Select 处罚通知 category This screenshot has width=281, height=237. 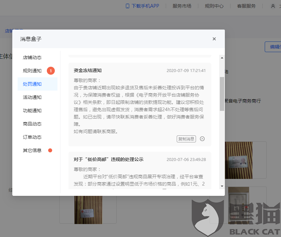click(x=38, y=84)
